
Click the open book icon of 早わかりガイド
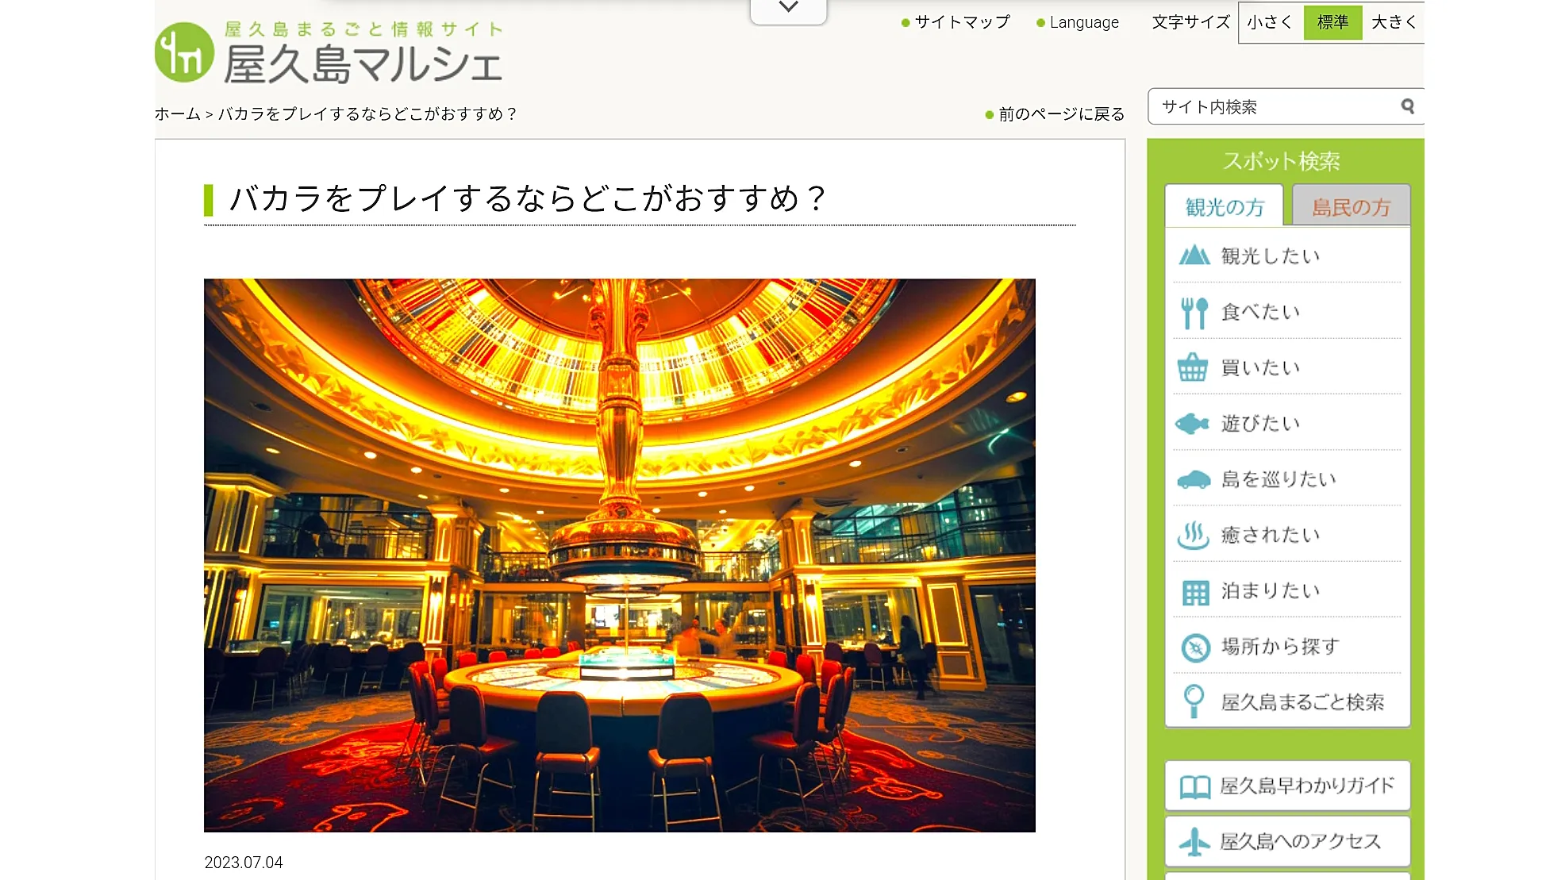[x=1194, y=786]
